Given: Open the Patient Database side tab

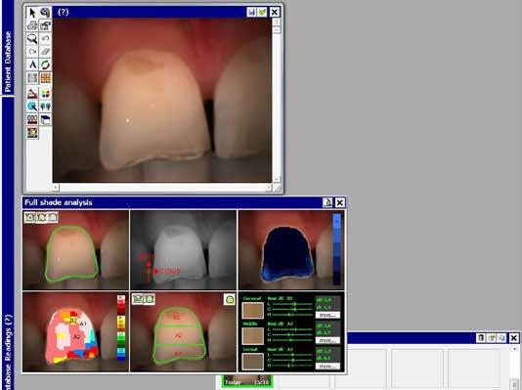Looking at the screenshot, I should tap(8, 62).
